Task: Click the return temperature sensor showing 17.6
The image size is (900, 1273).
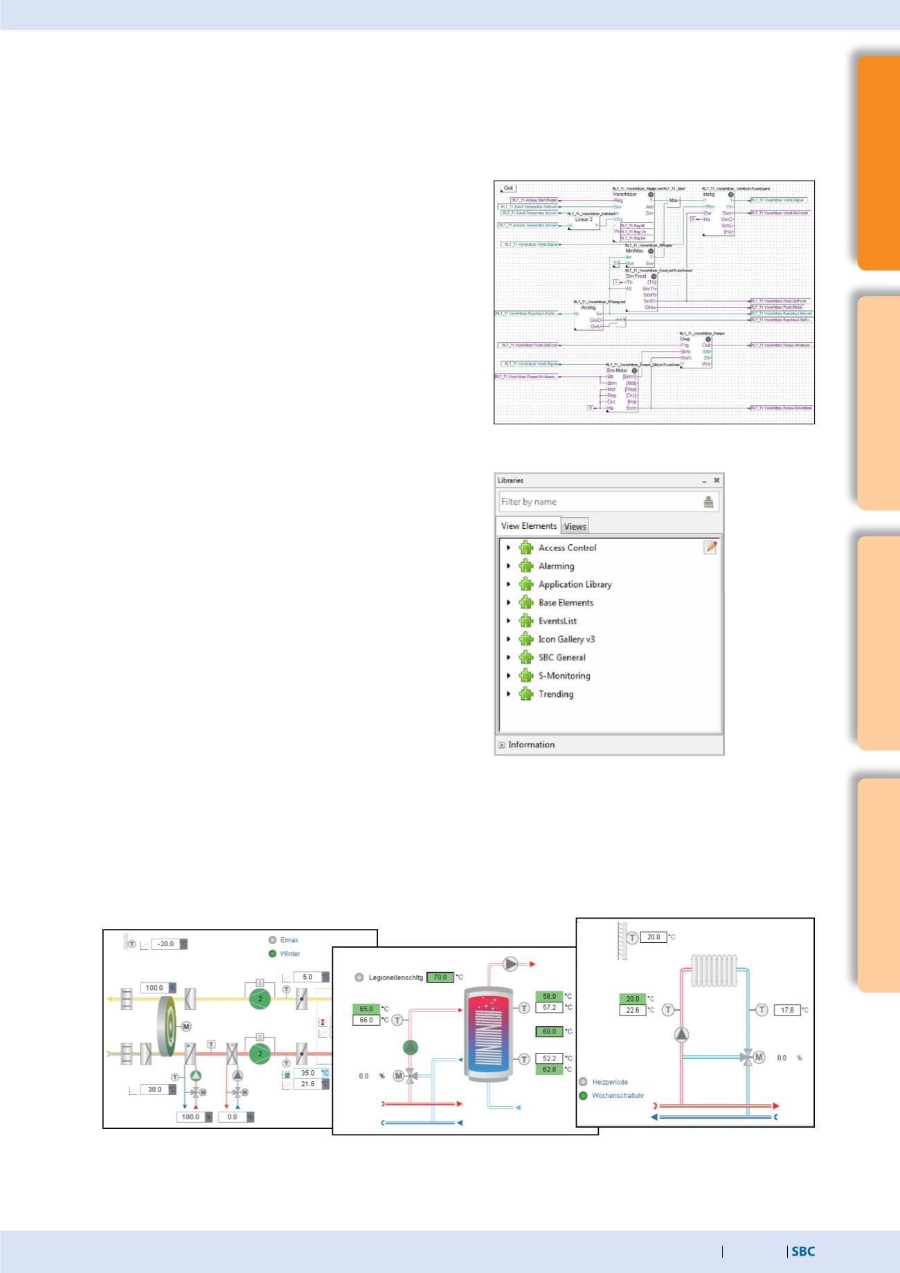Action: point(762,1010)
